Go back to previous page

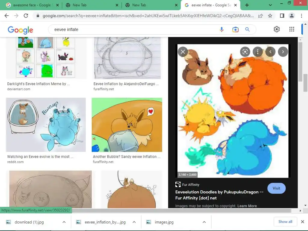[x=7, y=16]
